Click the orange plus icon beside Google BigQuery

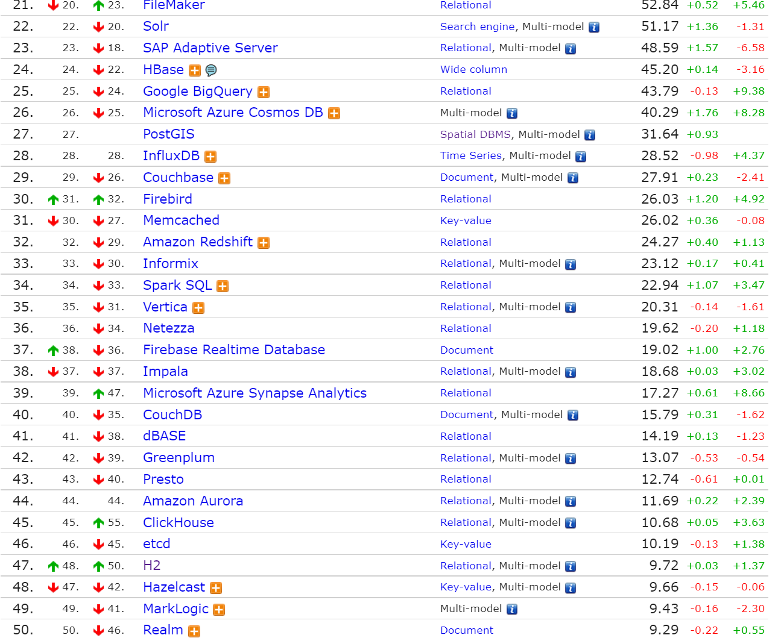pos(264,92)
